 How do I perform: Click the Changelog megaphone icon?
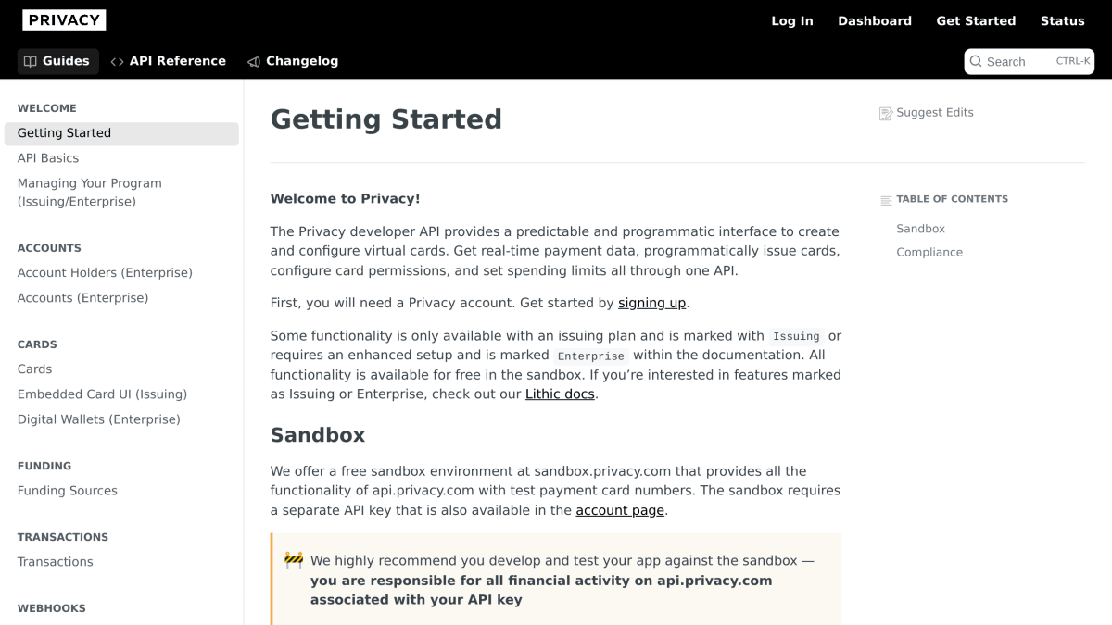point(254,61)
